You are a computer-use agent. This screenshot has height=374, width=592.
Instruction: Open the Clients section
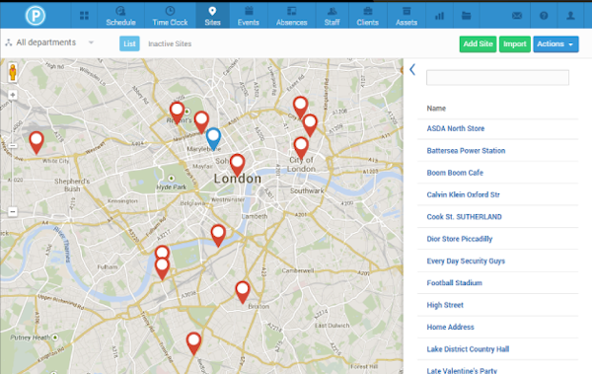point(367,16)
